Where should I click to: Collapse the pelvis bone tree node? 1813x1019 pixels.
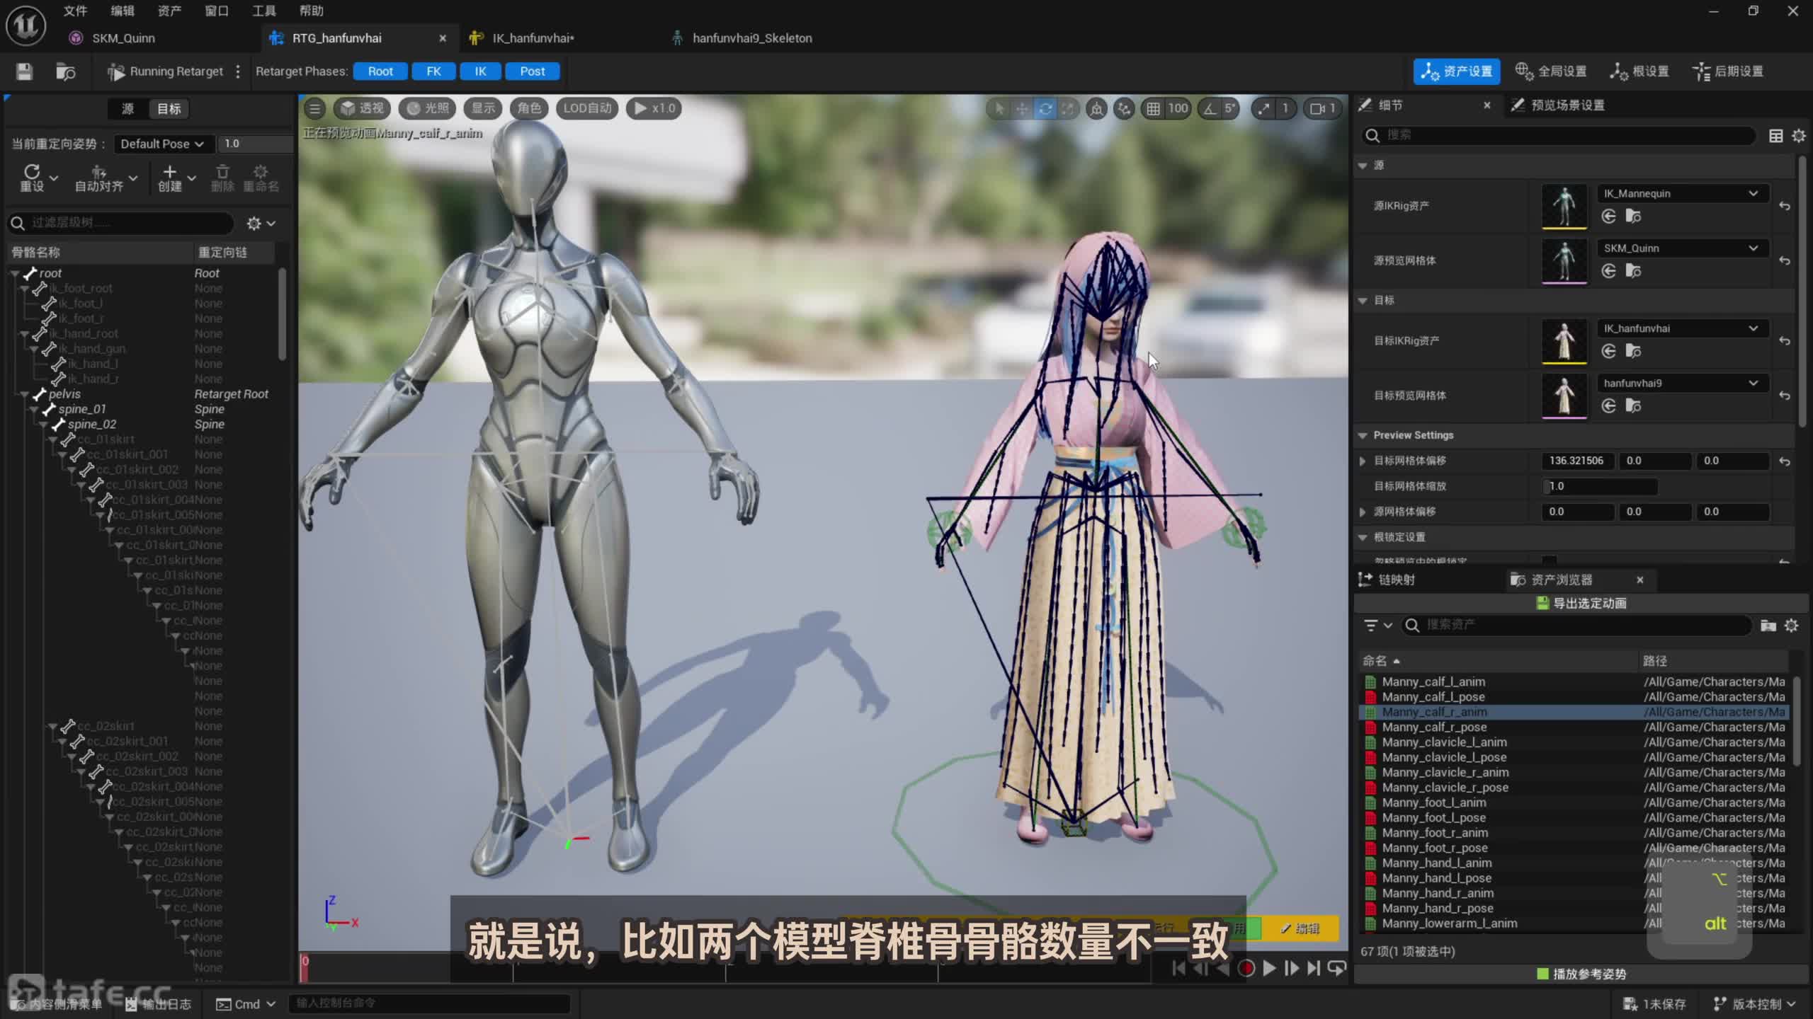tap(24, 394)
